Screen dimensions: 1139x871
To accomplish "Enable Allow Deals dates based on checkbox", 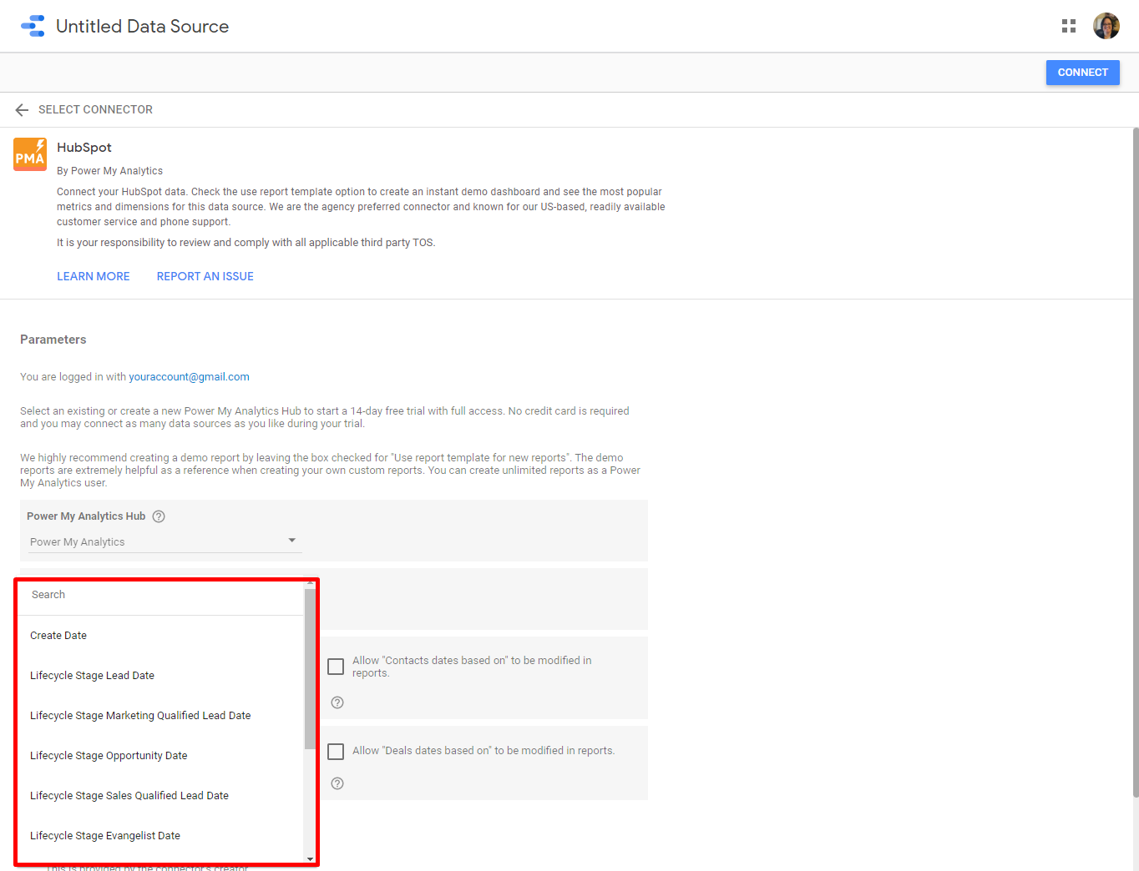I will (336, 752).
